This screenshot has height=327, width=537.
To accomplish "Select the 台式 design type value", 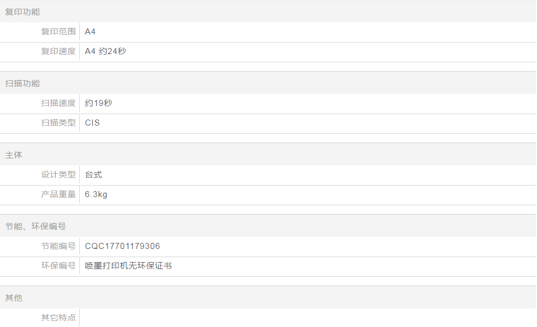I will pyautogui.click(x=93, y=175).
